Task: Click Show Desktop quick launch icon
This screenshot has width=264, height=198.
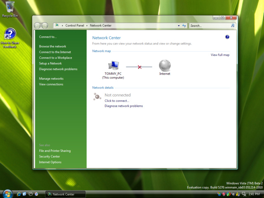Action: tap(25, 194)
